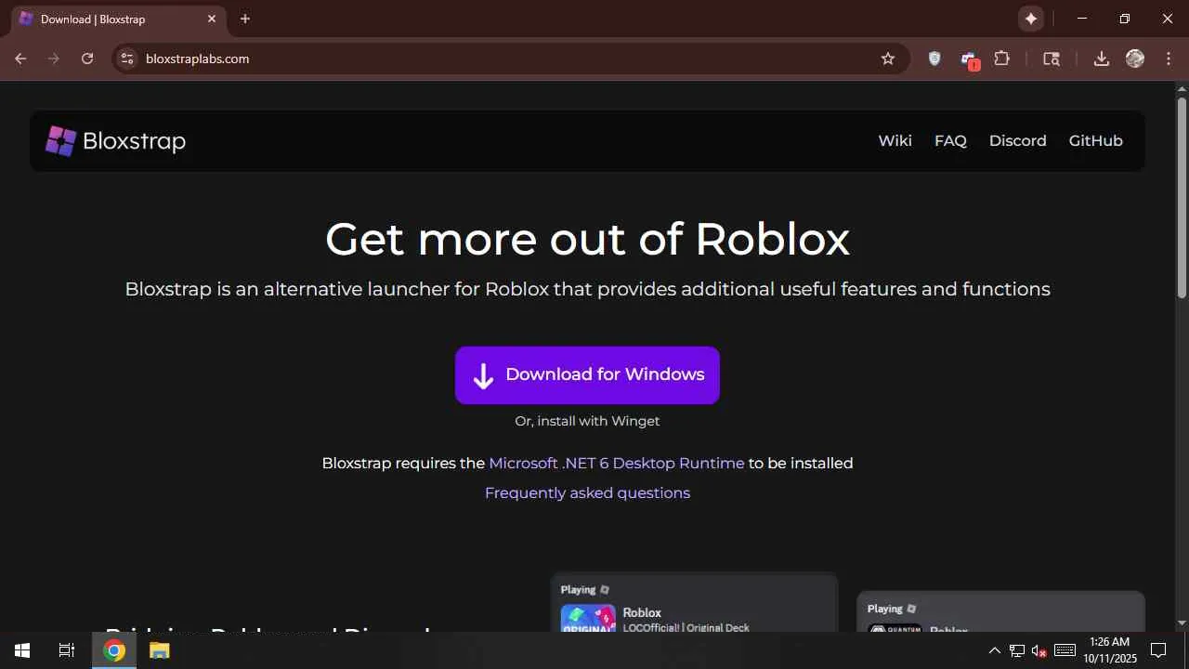Click the muted volume icon in tray
The width and height of the screenshot is (1189, 669).
pyautogui.click(x=1039, y=650)
